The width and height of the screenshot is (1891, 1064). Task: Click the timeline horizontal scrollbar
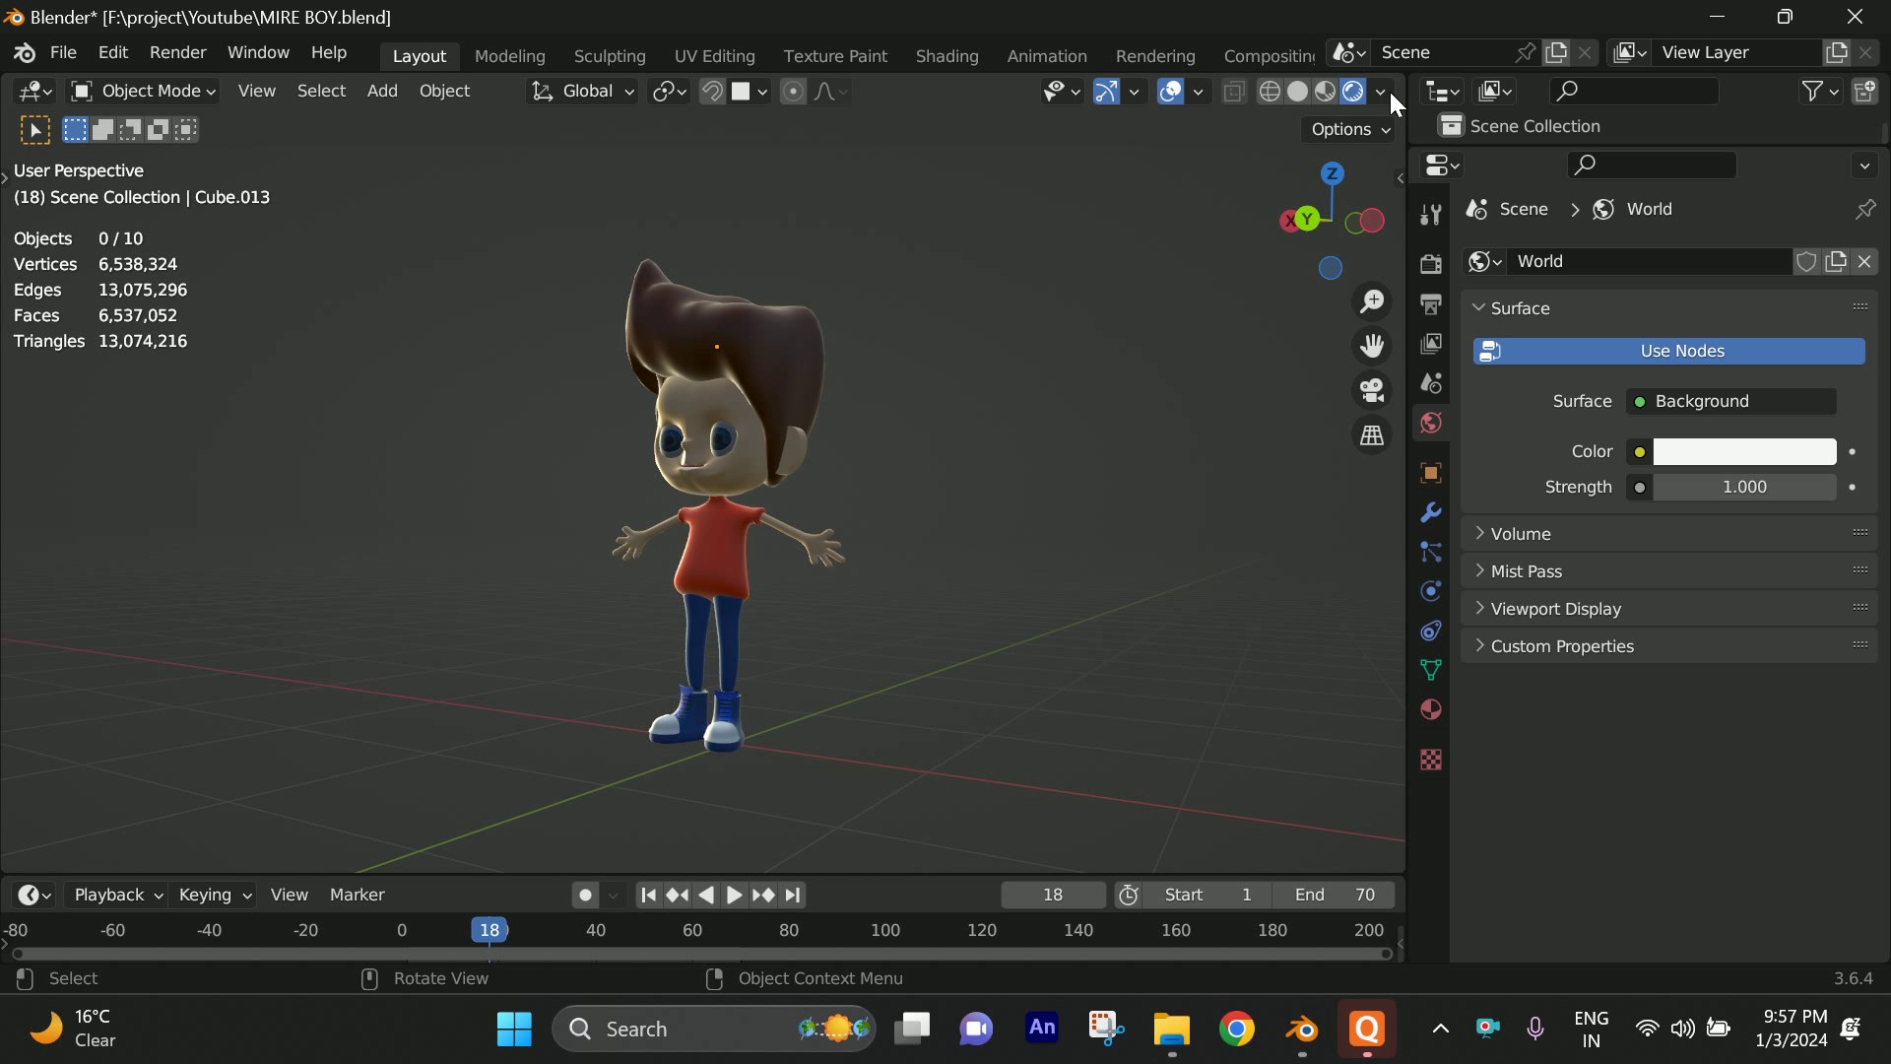click(701, 954)
